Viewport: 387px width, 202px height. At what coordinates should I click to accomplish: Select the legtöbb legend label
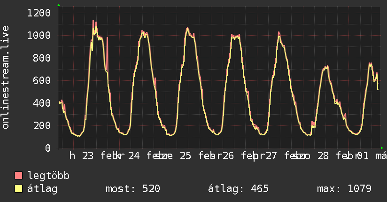pos(49,176)
